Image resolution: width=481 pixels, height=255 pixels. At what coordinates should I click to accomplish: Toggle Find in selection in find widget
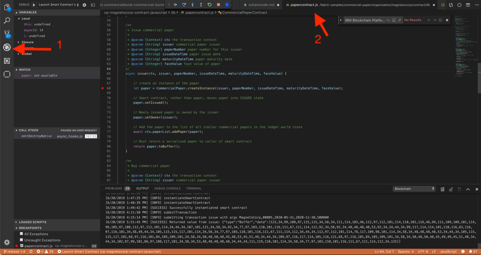[441, 20]
